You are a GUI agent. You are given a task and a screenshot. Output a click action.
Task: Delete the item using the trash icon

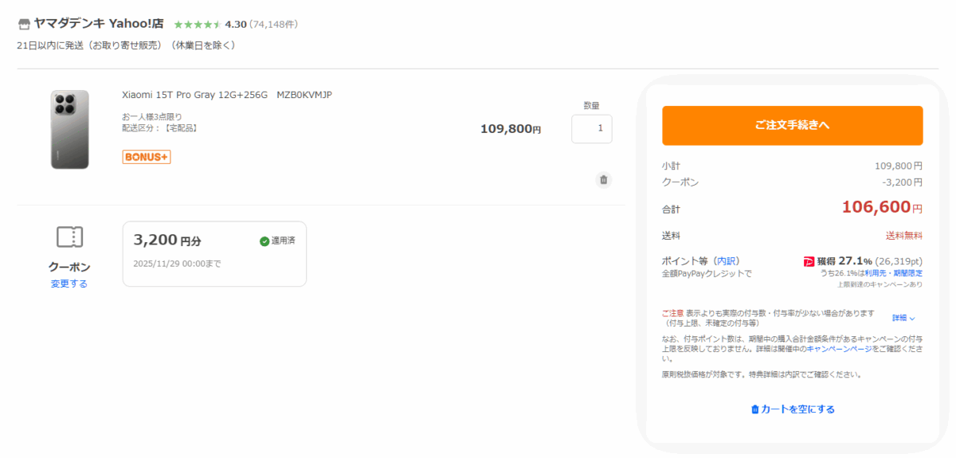603,180
